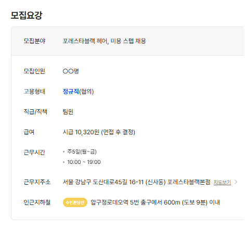Click the 급여 label
245x243 pixels.
point(29,132)
